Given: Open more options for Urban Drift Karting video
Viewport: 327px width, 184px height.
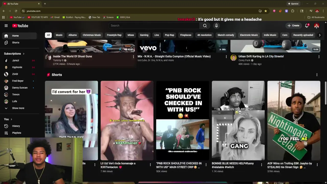Looking at the screenshot, I should pos(319,57).
